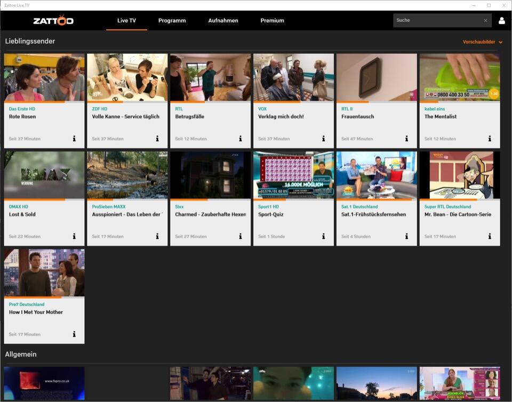
Task: Show info for Betrugsfälle
Action: [241, 139]
